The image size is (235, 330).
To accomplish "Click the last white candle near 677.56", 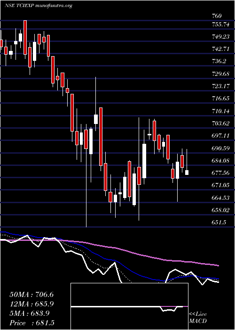I will (187, 173).
